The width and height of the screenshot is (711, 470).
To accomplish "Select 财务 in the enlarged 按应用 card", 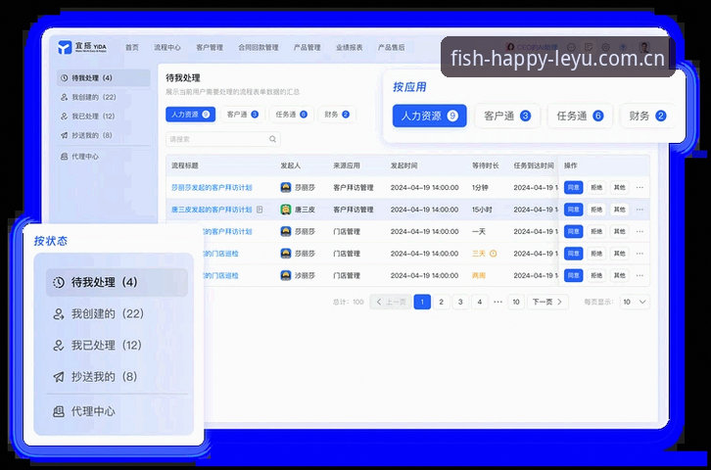I will (x=647, y=116).
